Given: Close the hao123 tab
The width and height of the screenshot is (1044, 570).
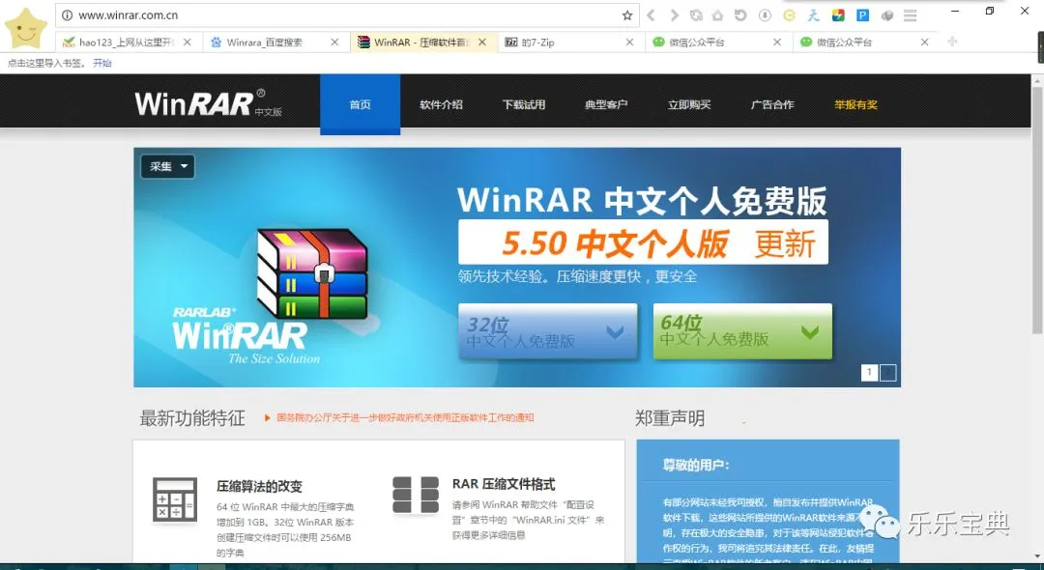Looking at the screenshot, I should pyautogui.click(x=188, y=42).
